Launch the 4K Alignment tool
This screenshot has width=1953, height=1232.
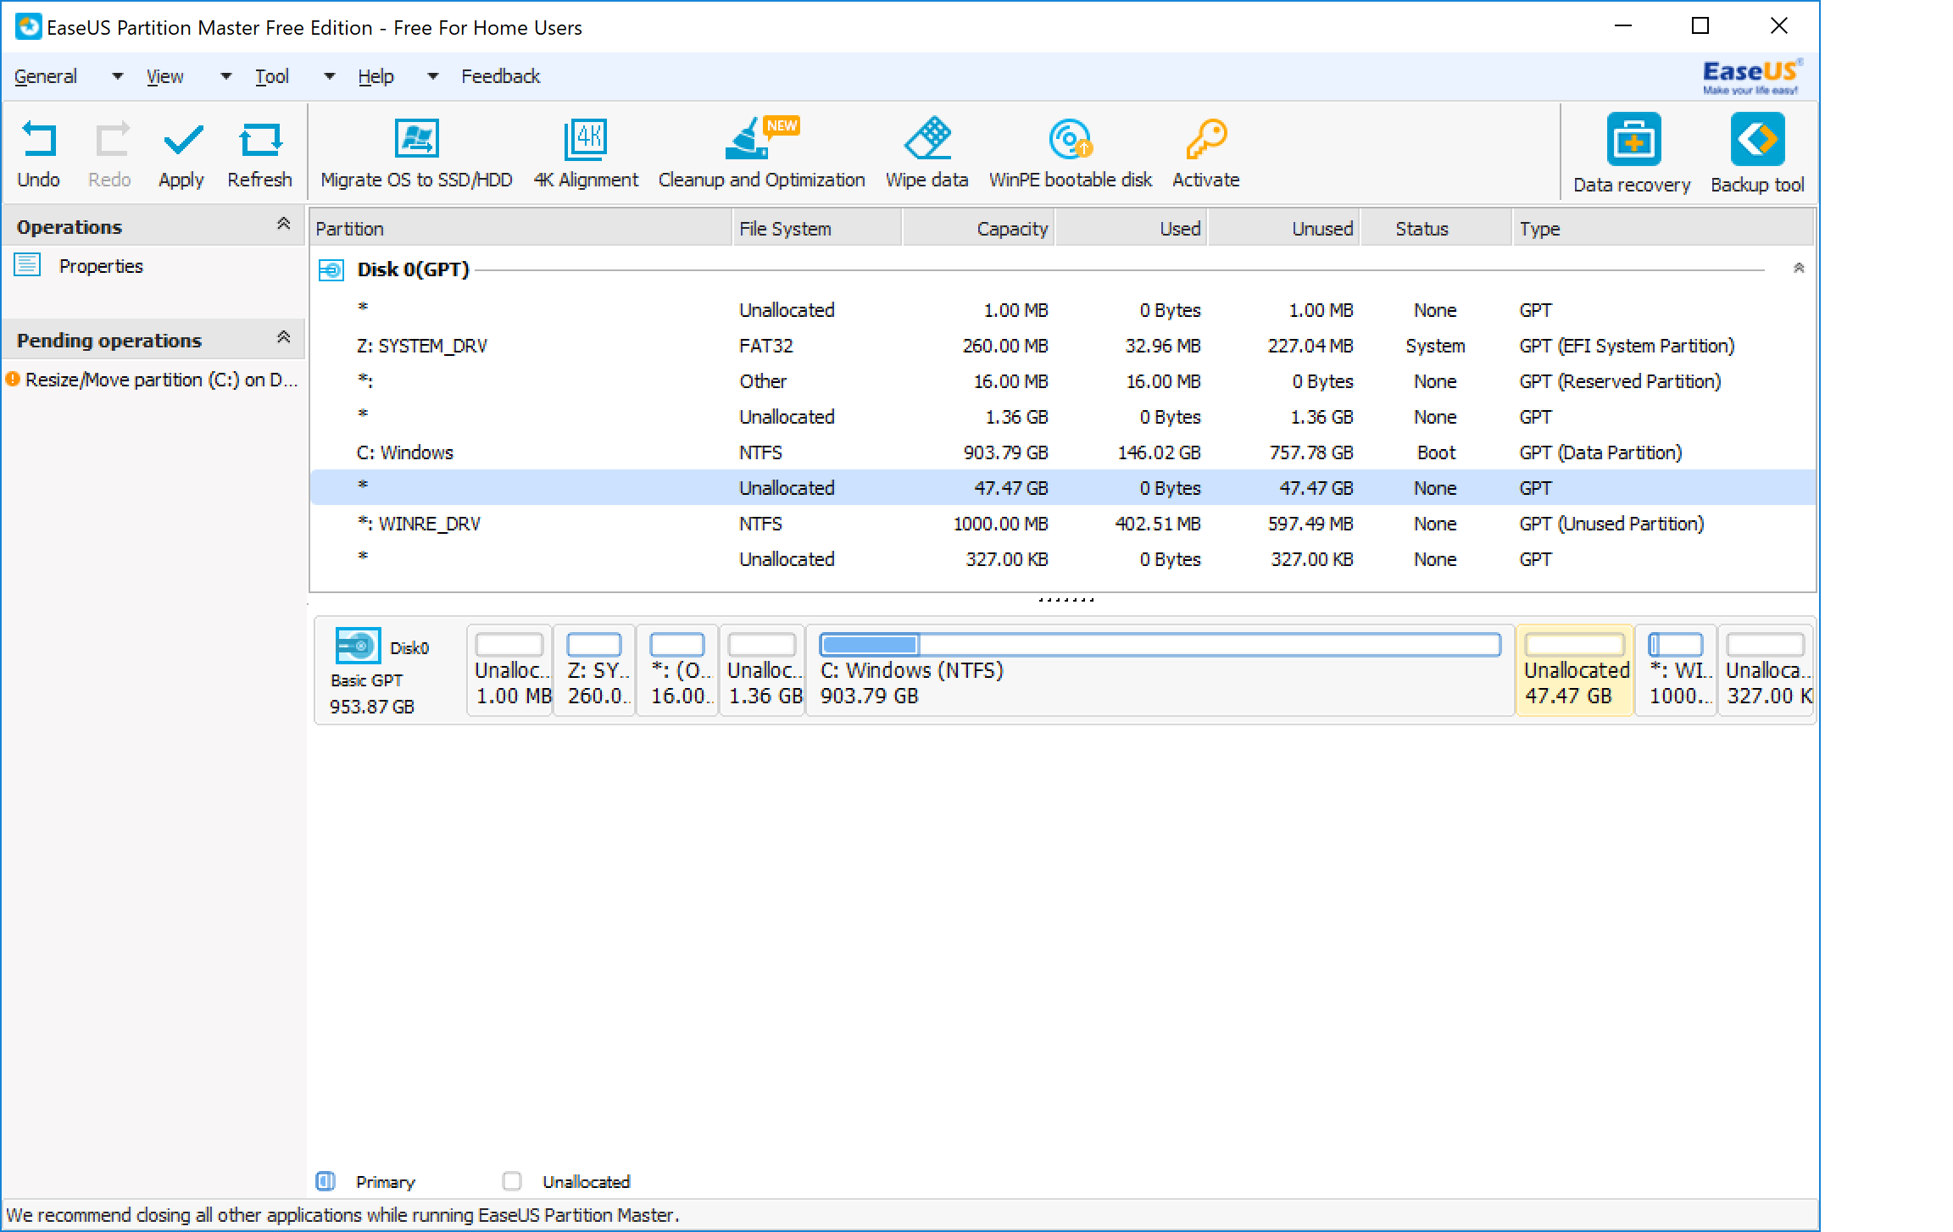click(585, 141)
